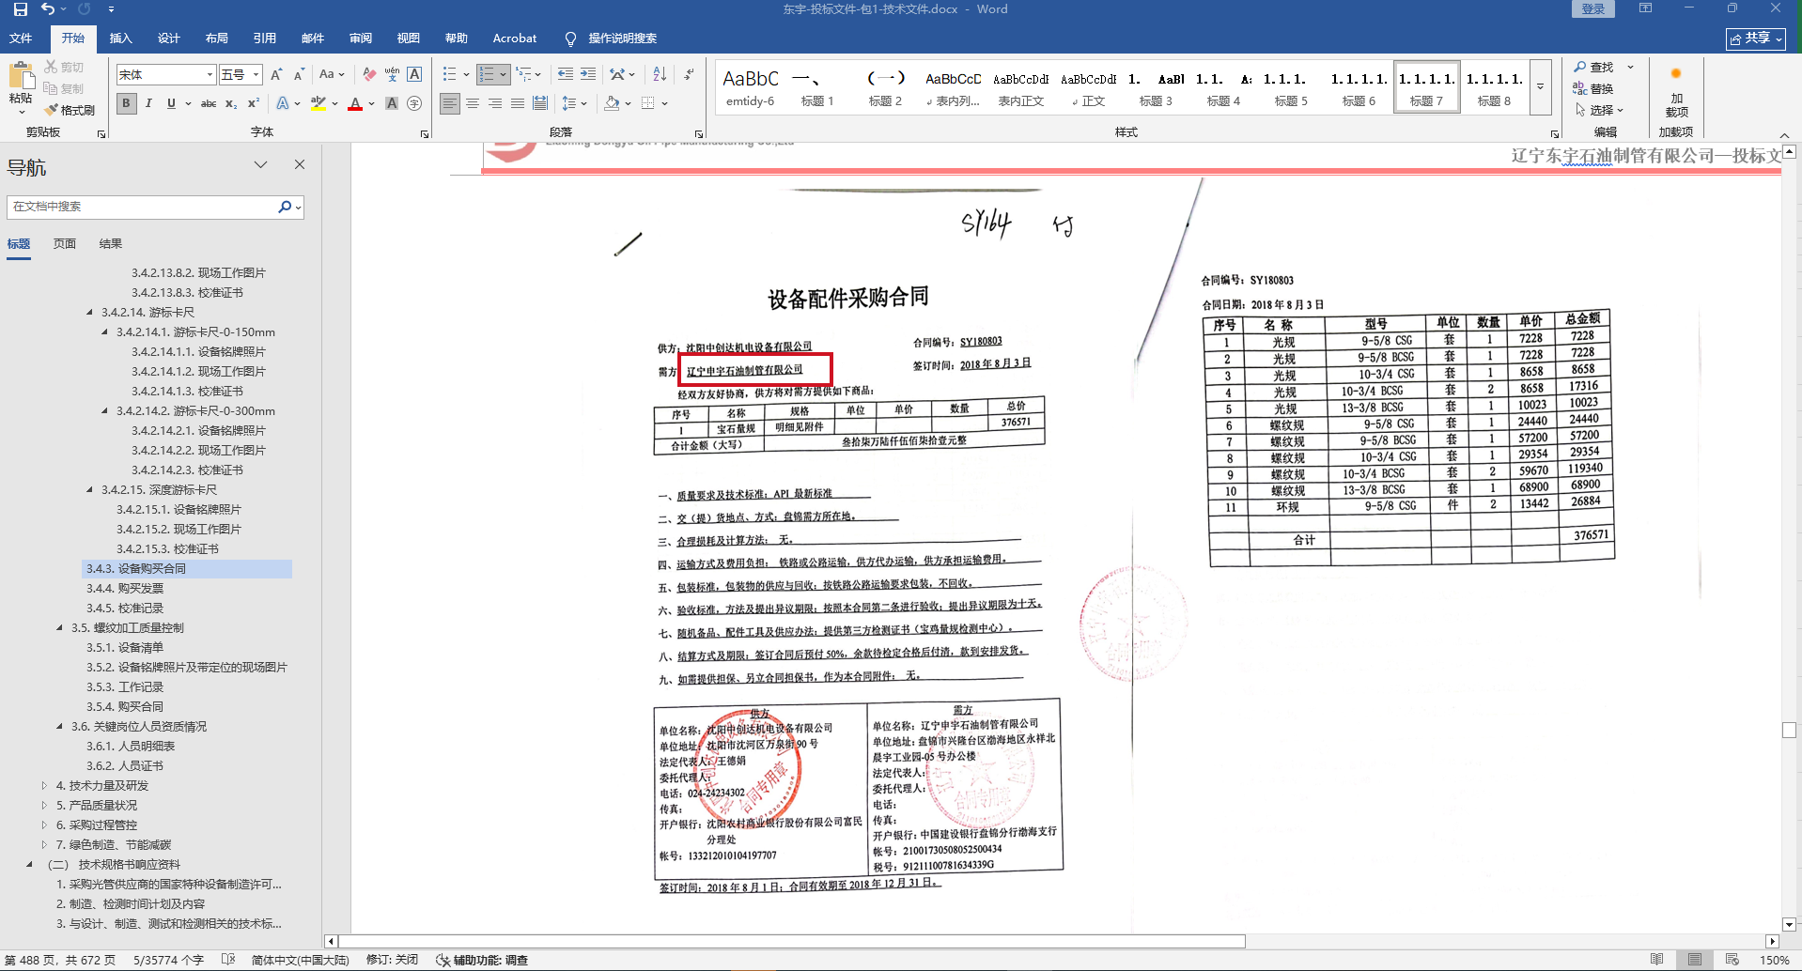Image resolution: width=1802 pixels, height=971 pixels.
Task: Click the Select (选择) editing button
Action: click(1599, 110)
